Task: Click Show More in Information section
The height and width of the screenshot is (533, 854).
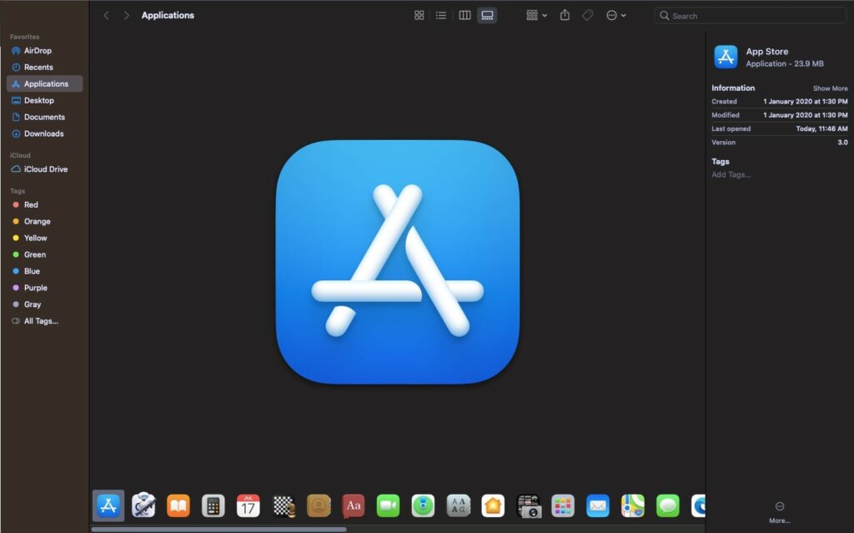Action: (x=830, y=88)
